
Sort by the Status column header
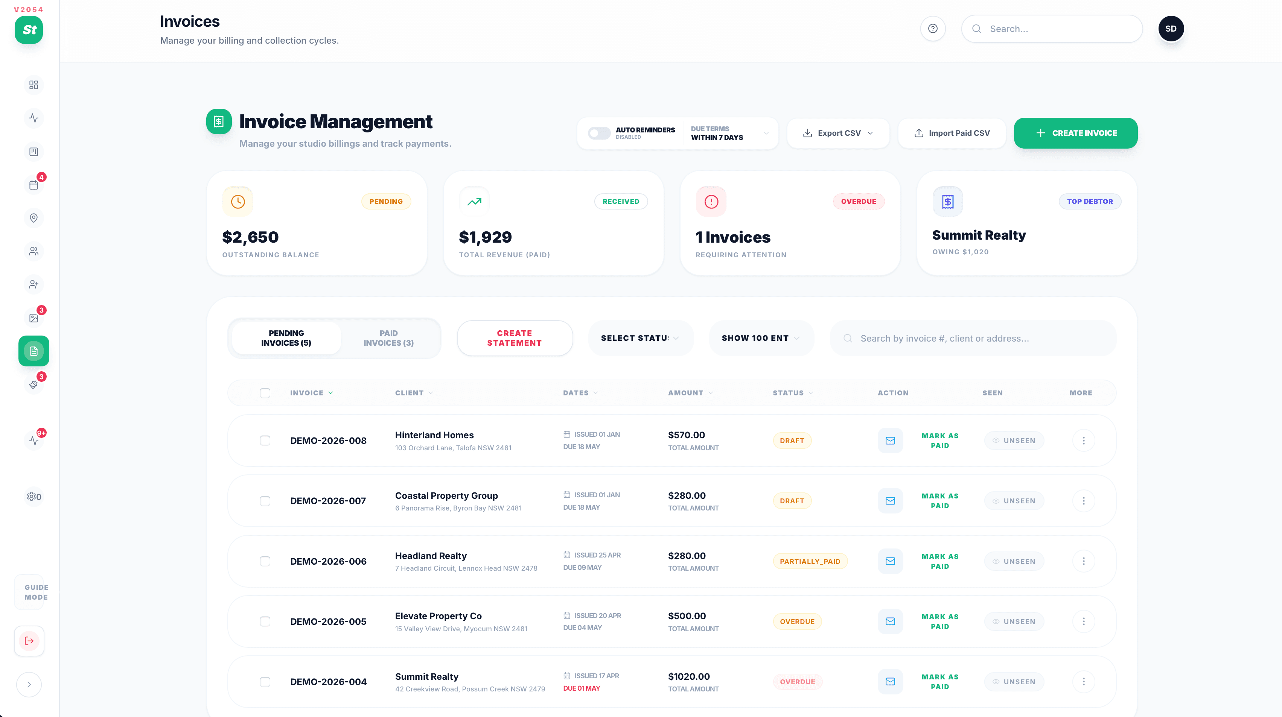793,393
